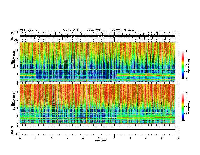
Task: Click the '-7' label on ch.2 color bar
Action: point(186,121)
